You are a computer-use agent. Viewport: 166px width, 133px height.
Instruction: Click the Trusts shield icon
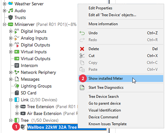(11, 17)
